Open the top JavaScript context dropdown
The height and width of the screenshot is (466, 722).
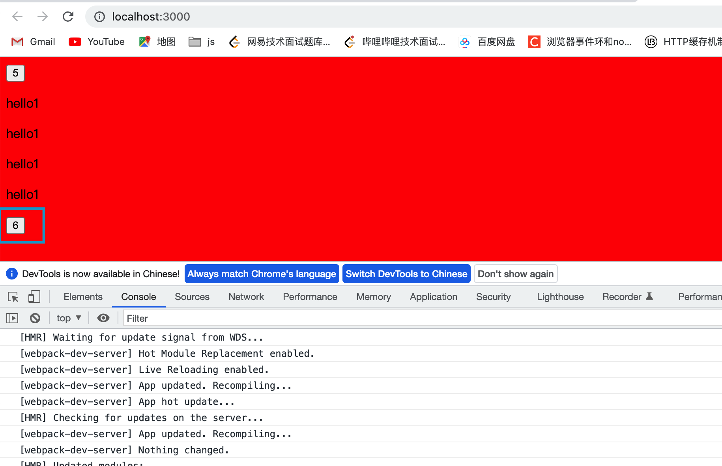point(69,318)
